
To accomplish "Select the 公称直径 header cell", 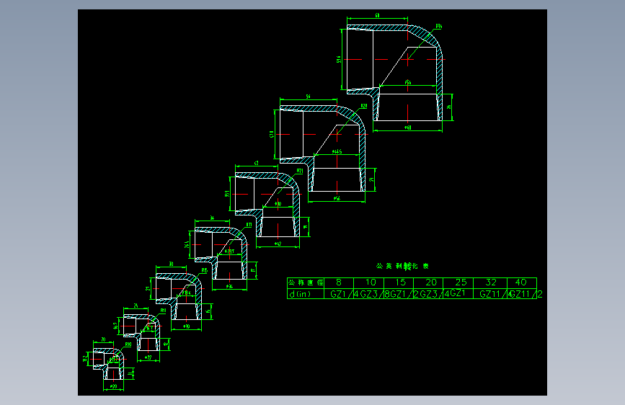I will point(306,282).
